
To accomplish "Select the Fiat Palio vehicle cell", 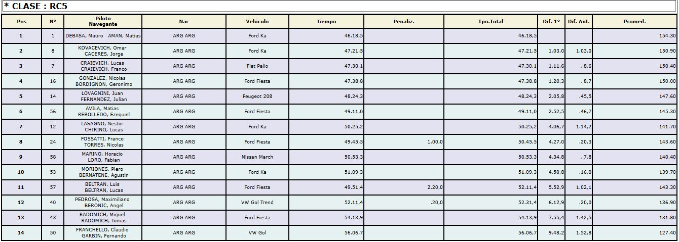I will click(257, 66).
